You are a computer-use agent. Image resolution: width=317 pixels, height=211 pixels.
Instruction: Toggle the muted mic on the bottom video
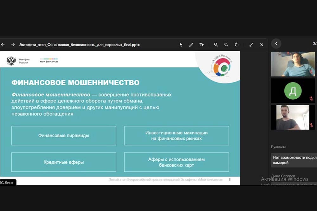click(x=311, y=125)
